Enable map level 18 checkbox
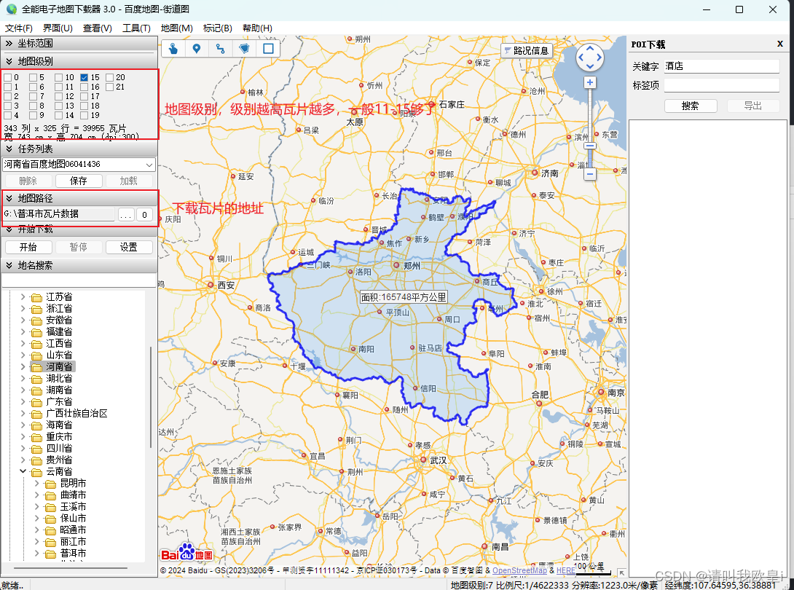Screen dimensions: 794x590 click(x=84, y=106)
